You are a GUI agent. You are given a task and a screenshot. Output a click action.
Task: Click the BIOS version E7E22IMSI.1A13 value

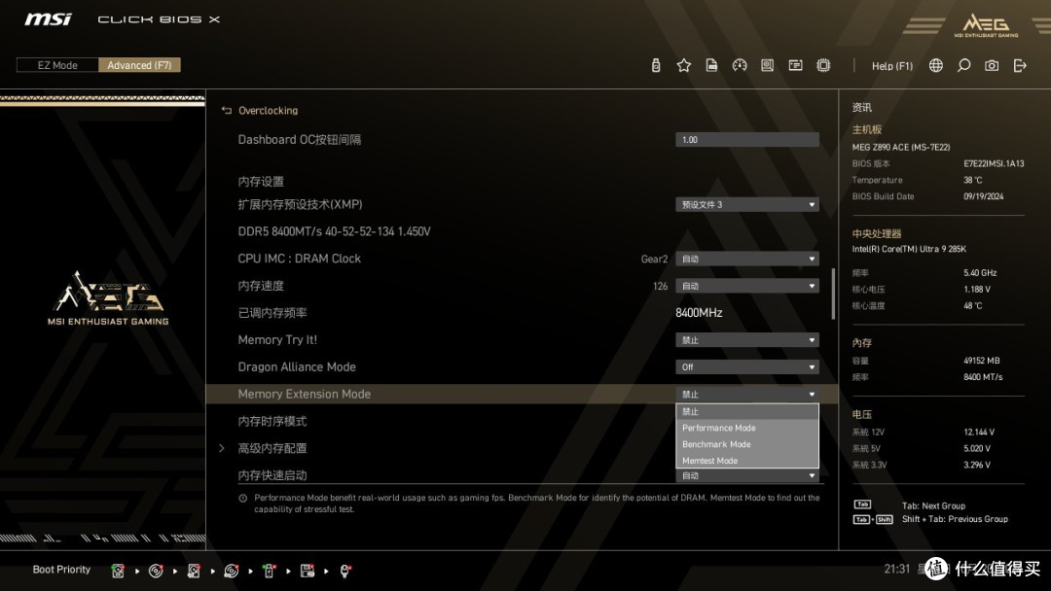(x=994, y=163)
